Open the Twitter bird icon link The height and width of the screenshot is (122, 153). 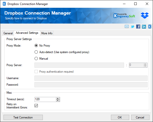point(132,27)
